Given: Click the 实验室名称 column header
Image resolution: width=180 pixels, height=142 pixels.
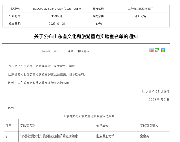Looking at the screenshot, I should click(x=57, y=126).
